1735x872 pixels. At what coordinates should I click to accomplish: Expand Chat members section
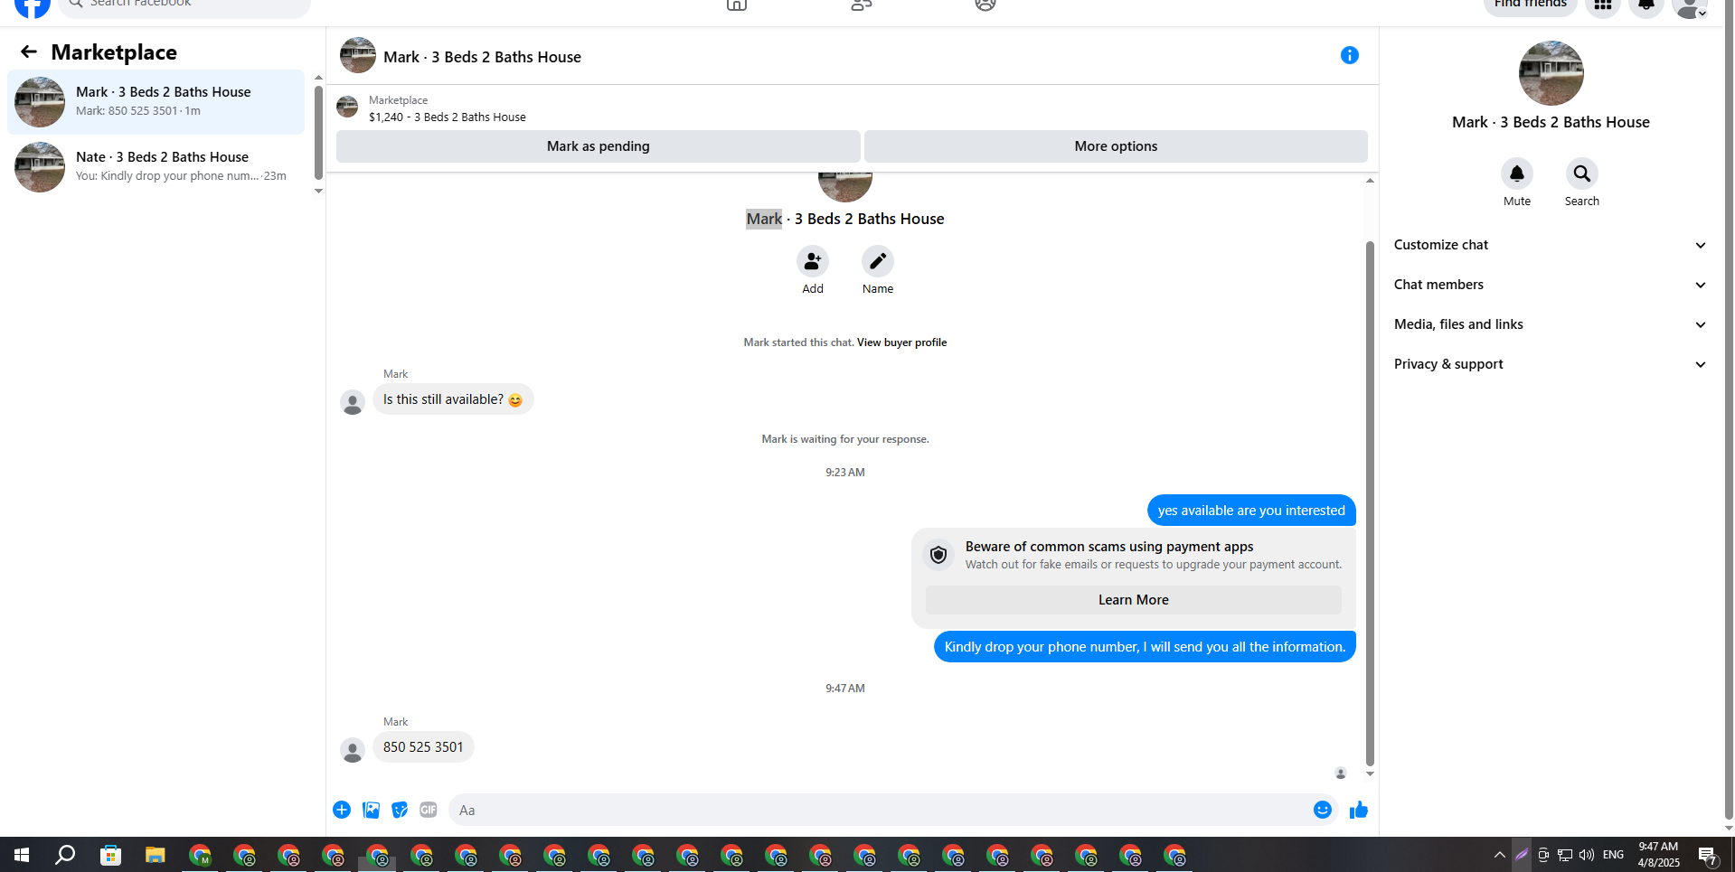point(1550,285)
